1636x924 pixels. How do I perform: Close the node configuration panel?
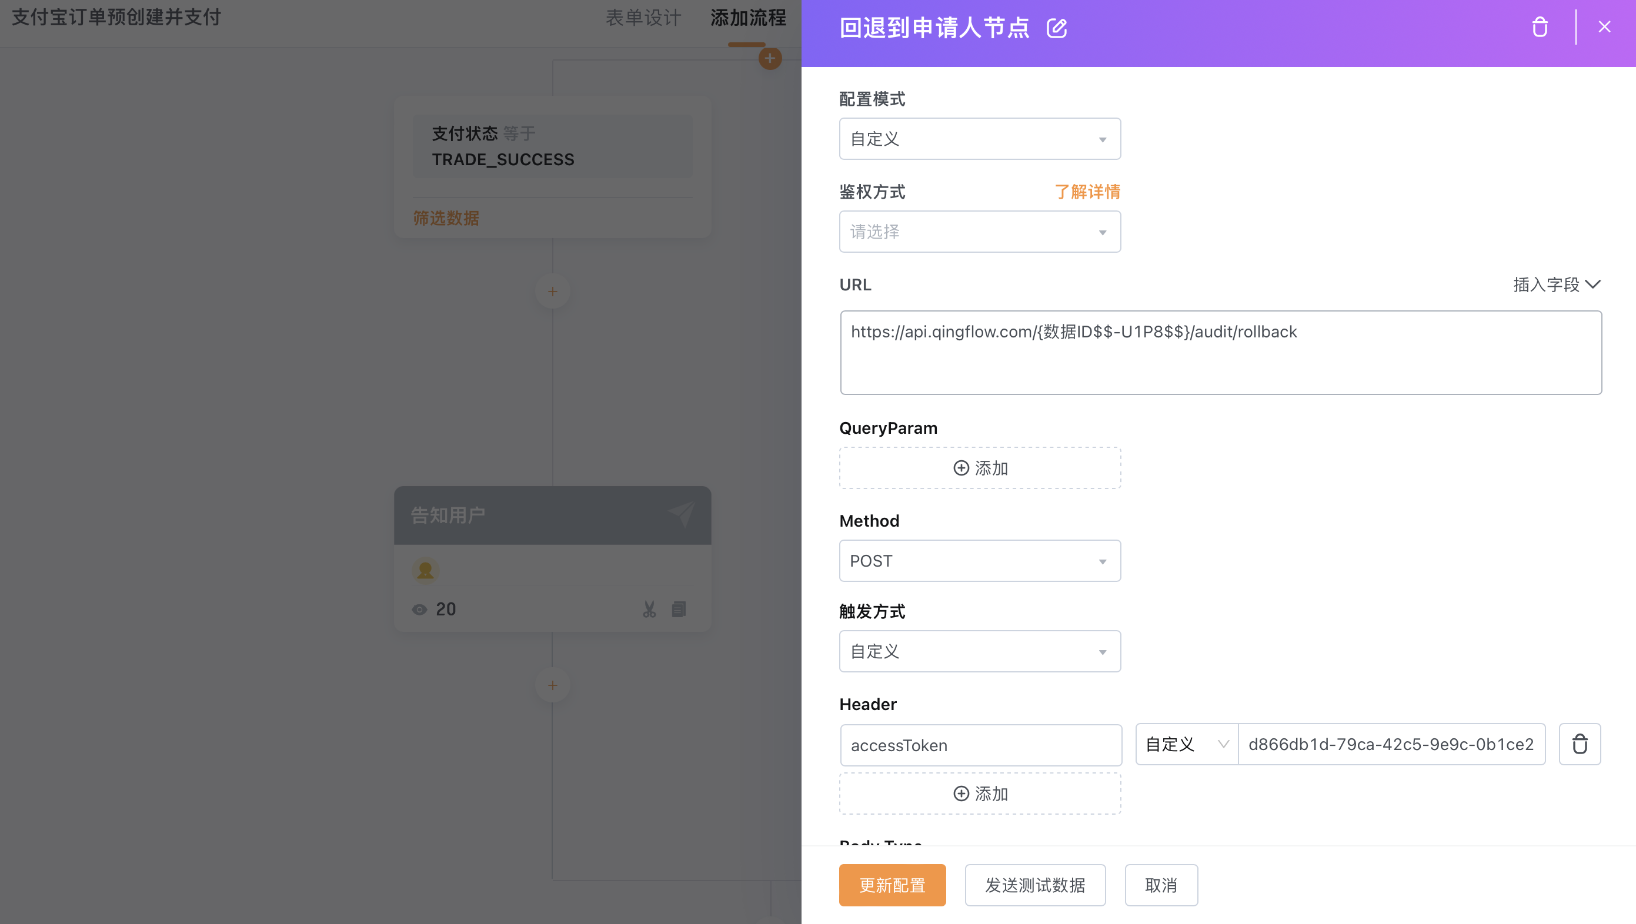(x=1604, y=26)
